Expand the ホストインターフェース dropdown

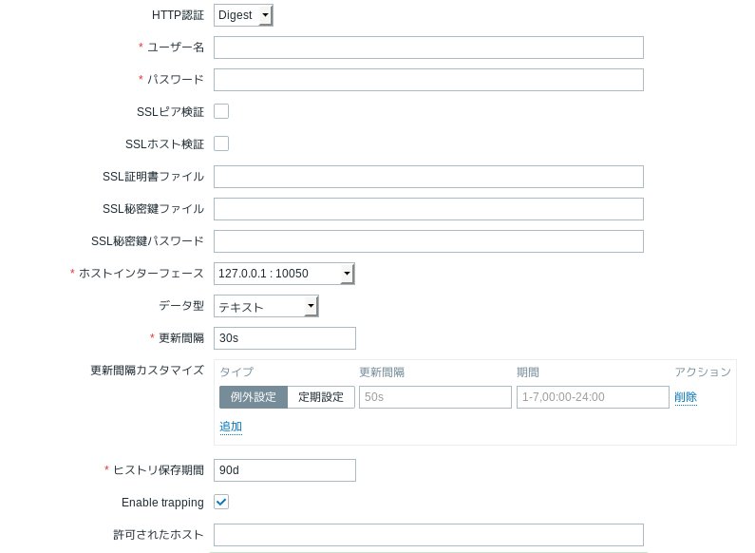tap(284, 274)
